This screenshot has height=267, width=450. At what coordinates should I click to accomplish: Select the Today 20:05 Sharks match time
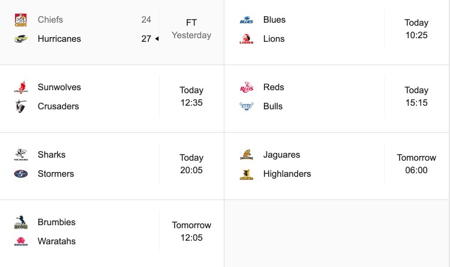[191, 164]
